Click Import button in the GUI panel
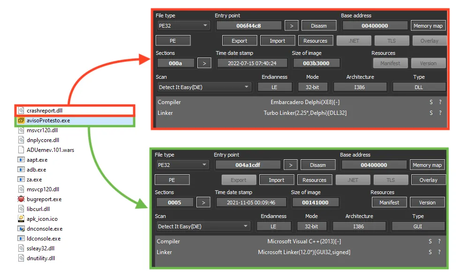The width and height of the screenshot is (456, 278). tap(277, 180)
